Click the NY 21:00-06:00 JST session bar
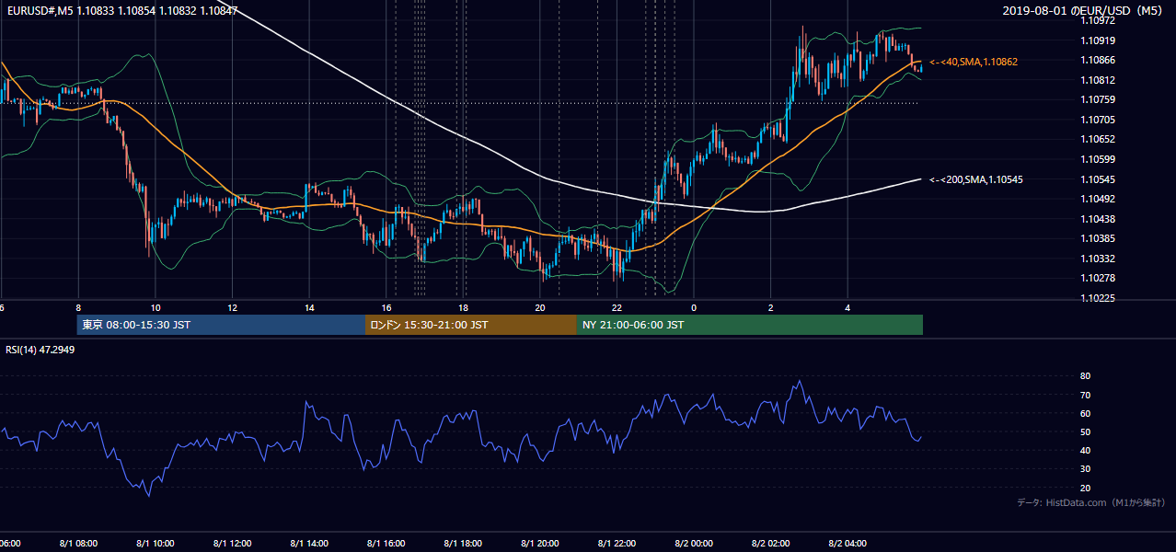This screenshot has height=552, width=1176. [750, 325]
